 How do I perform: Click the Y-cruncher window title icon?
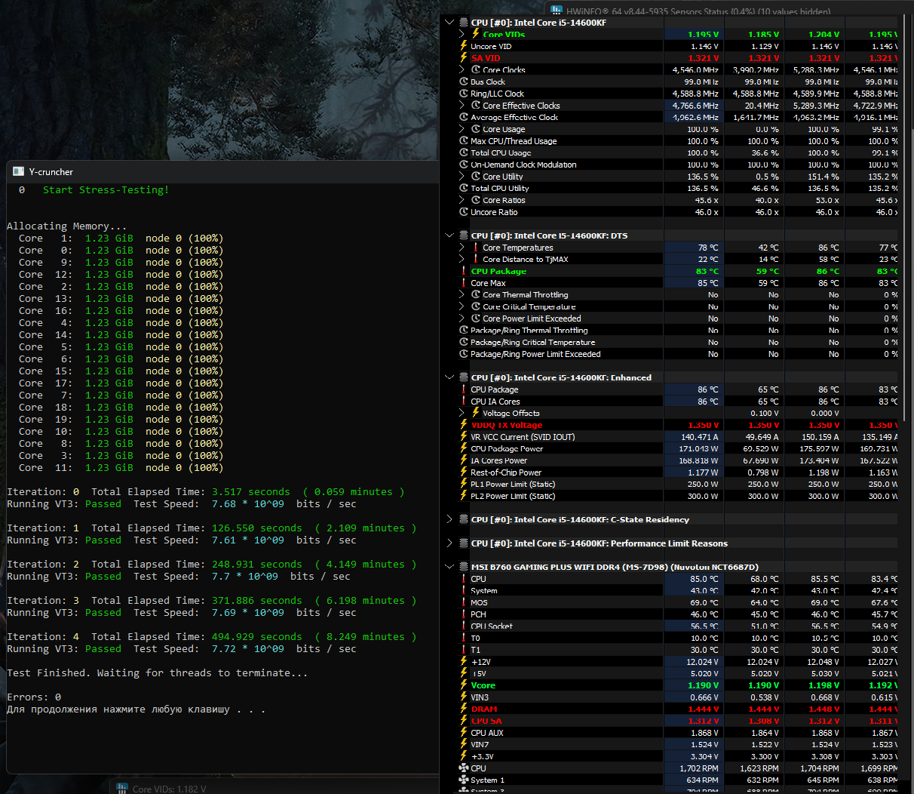[19, 172]
